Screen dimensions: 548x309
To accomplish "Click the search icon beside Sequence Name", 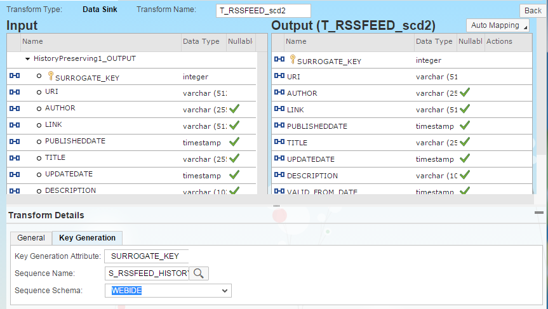I will [x=199, y=273].
